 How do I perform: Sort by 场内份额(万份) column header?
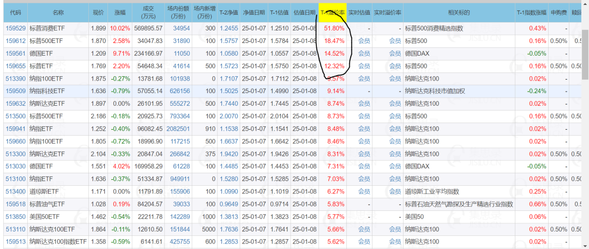point(178,13)
